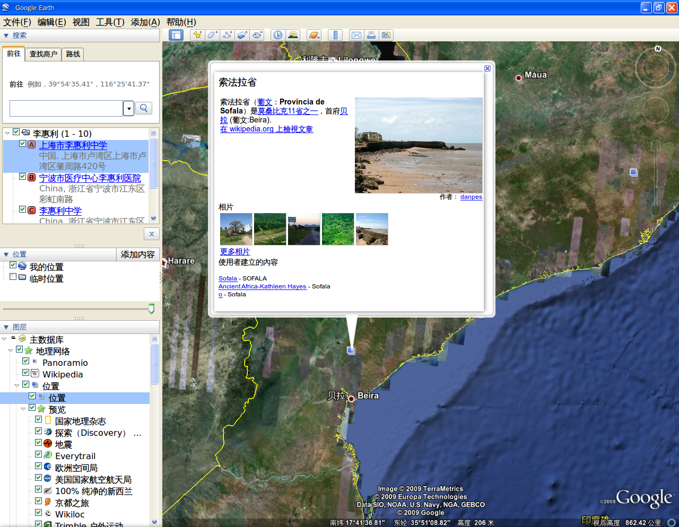The image size is (679, 527).
Task: Open the 在 wikipedia.org 上檢視文章 link
Action: (267, 129)
